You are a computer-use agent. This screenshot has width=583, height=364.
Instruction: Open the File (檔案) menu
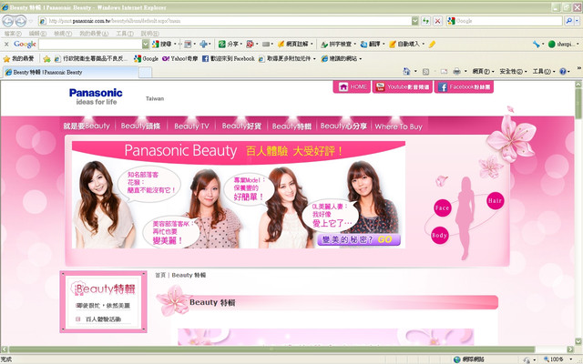click(13, 34)
